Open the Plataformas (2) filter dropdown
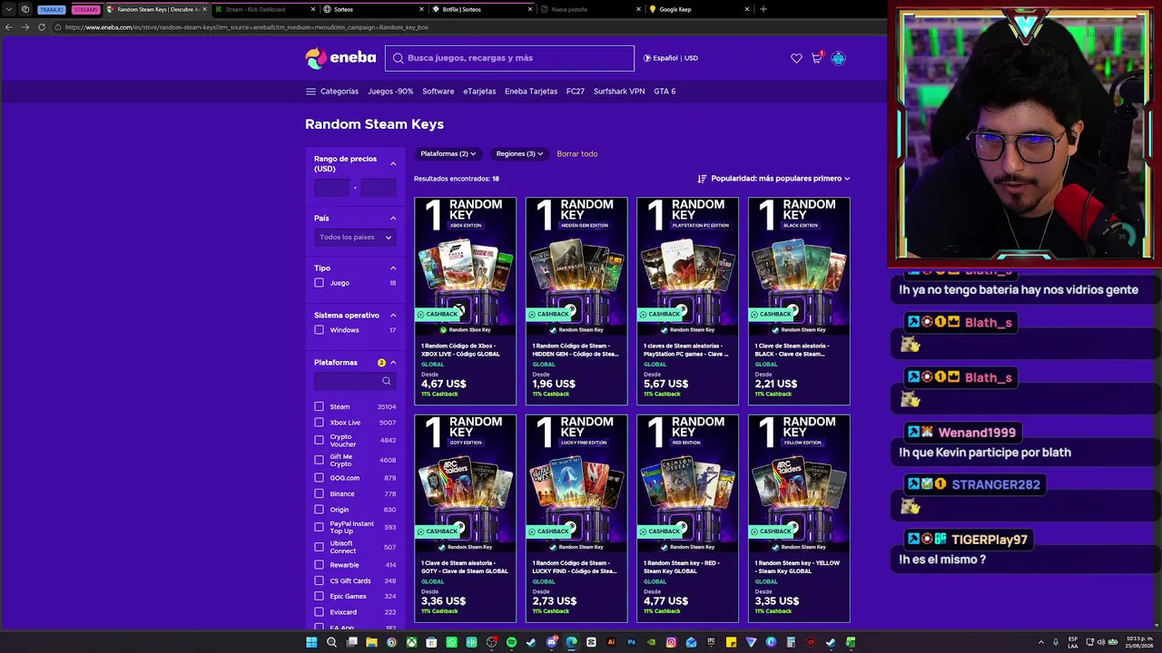The image size is (1162, 653). pos(448,154)
